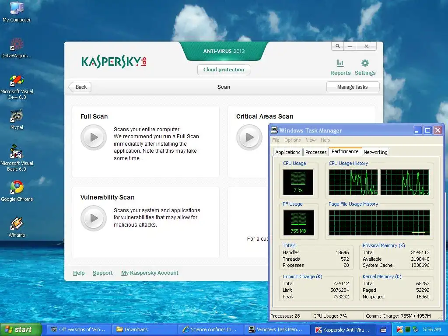
Task: Switch to Kaspersky Anti-Virus taskbar item
Action: [343, 329]
